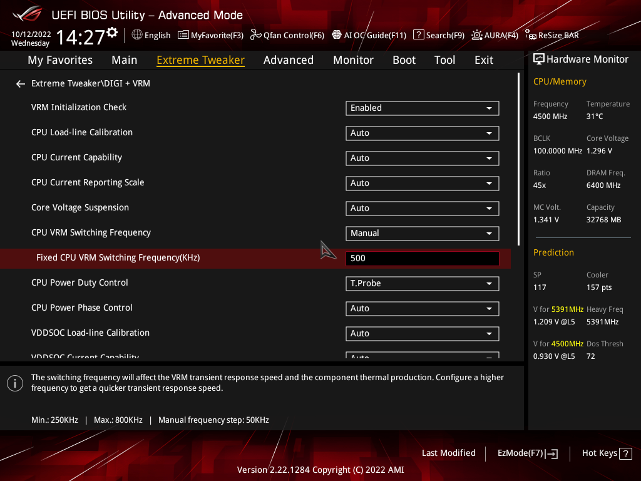Screen dimensions: 641x481
Task: Open the Advanced tab
Action: tap(288, 60)
